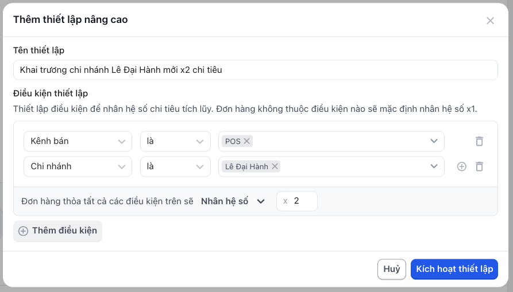
Task: Open the Chi nhánh condition type dropdown
Action: click(78, 166)
